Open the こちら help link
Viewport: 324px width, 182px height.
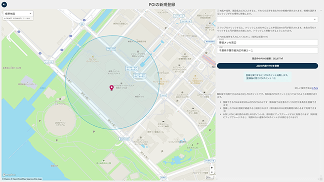315,88
